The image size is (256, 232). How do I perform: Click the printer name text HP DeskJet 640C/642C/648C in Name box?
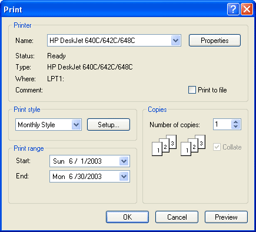coord(92,41)
